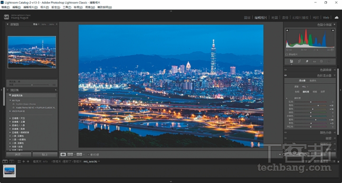Click main window display icon in filmstrip
The image size is (342, 183).
click(5, 162)
